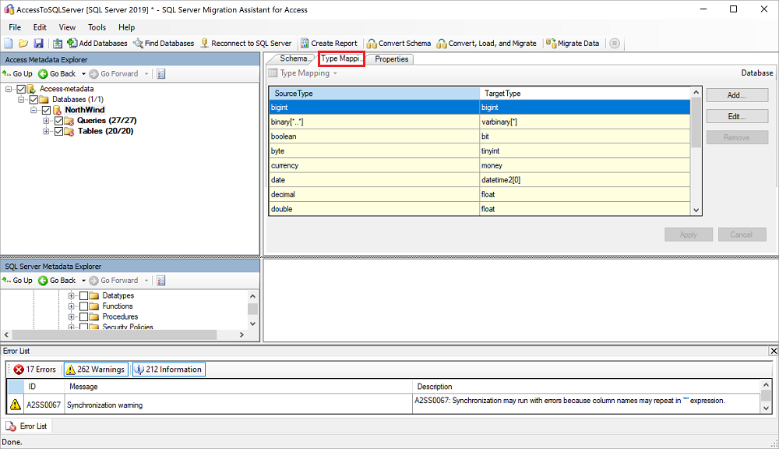Viewport: 779px width, 449px height.
Task: Check the Datatypes checkbox
Action: click(x=84, y=295)
